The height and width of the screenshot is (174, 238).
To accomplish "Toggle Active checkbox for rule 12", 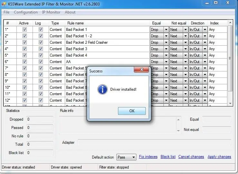I will coord(25,100).
